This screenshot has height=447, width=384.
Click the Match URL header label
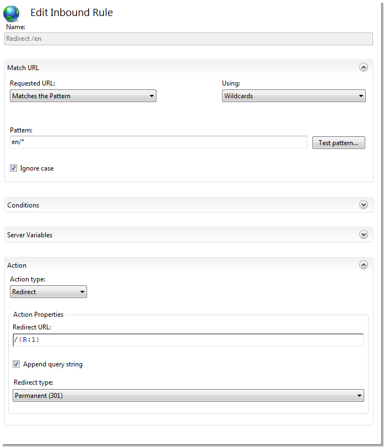[23, 68]
